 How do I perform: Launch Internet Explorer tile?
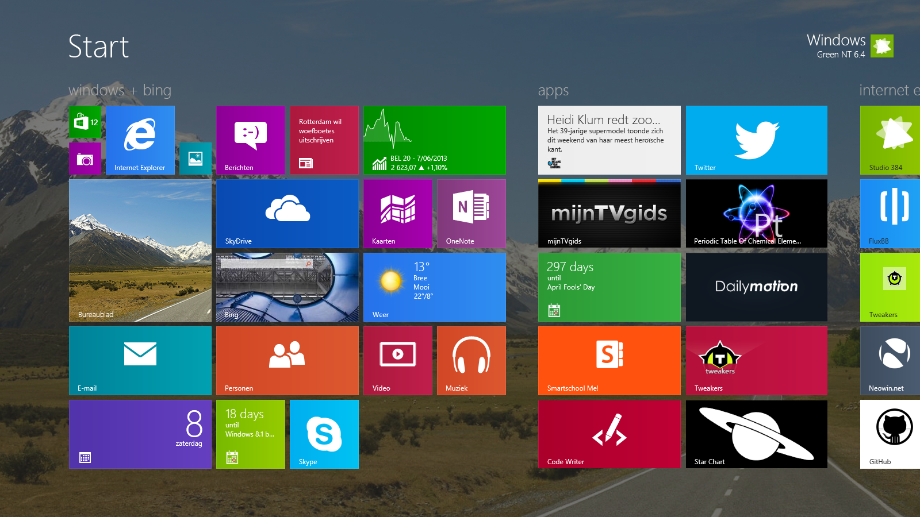(x=140, y=140)
